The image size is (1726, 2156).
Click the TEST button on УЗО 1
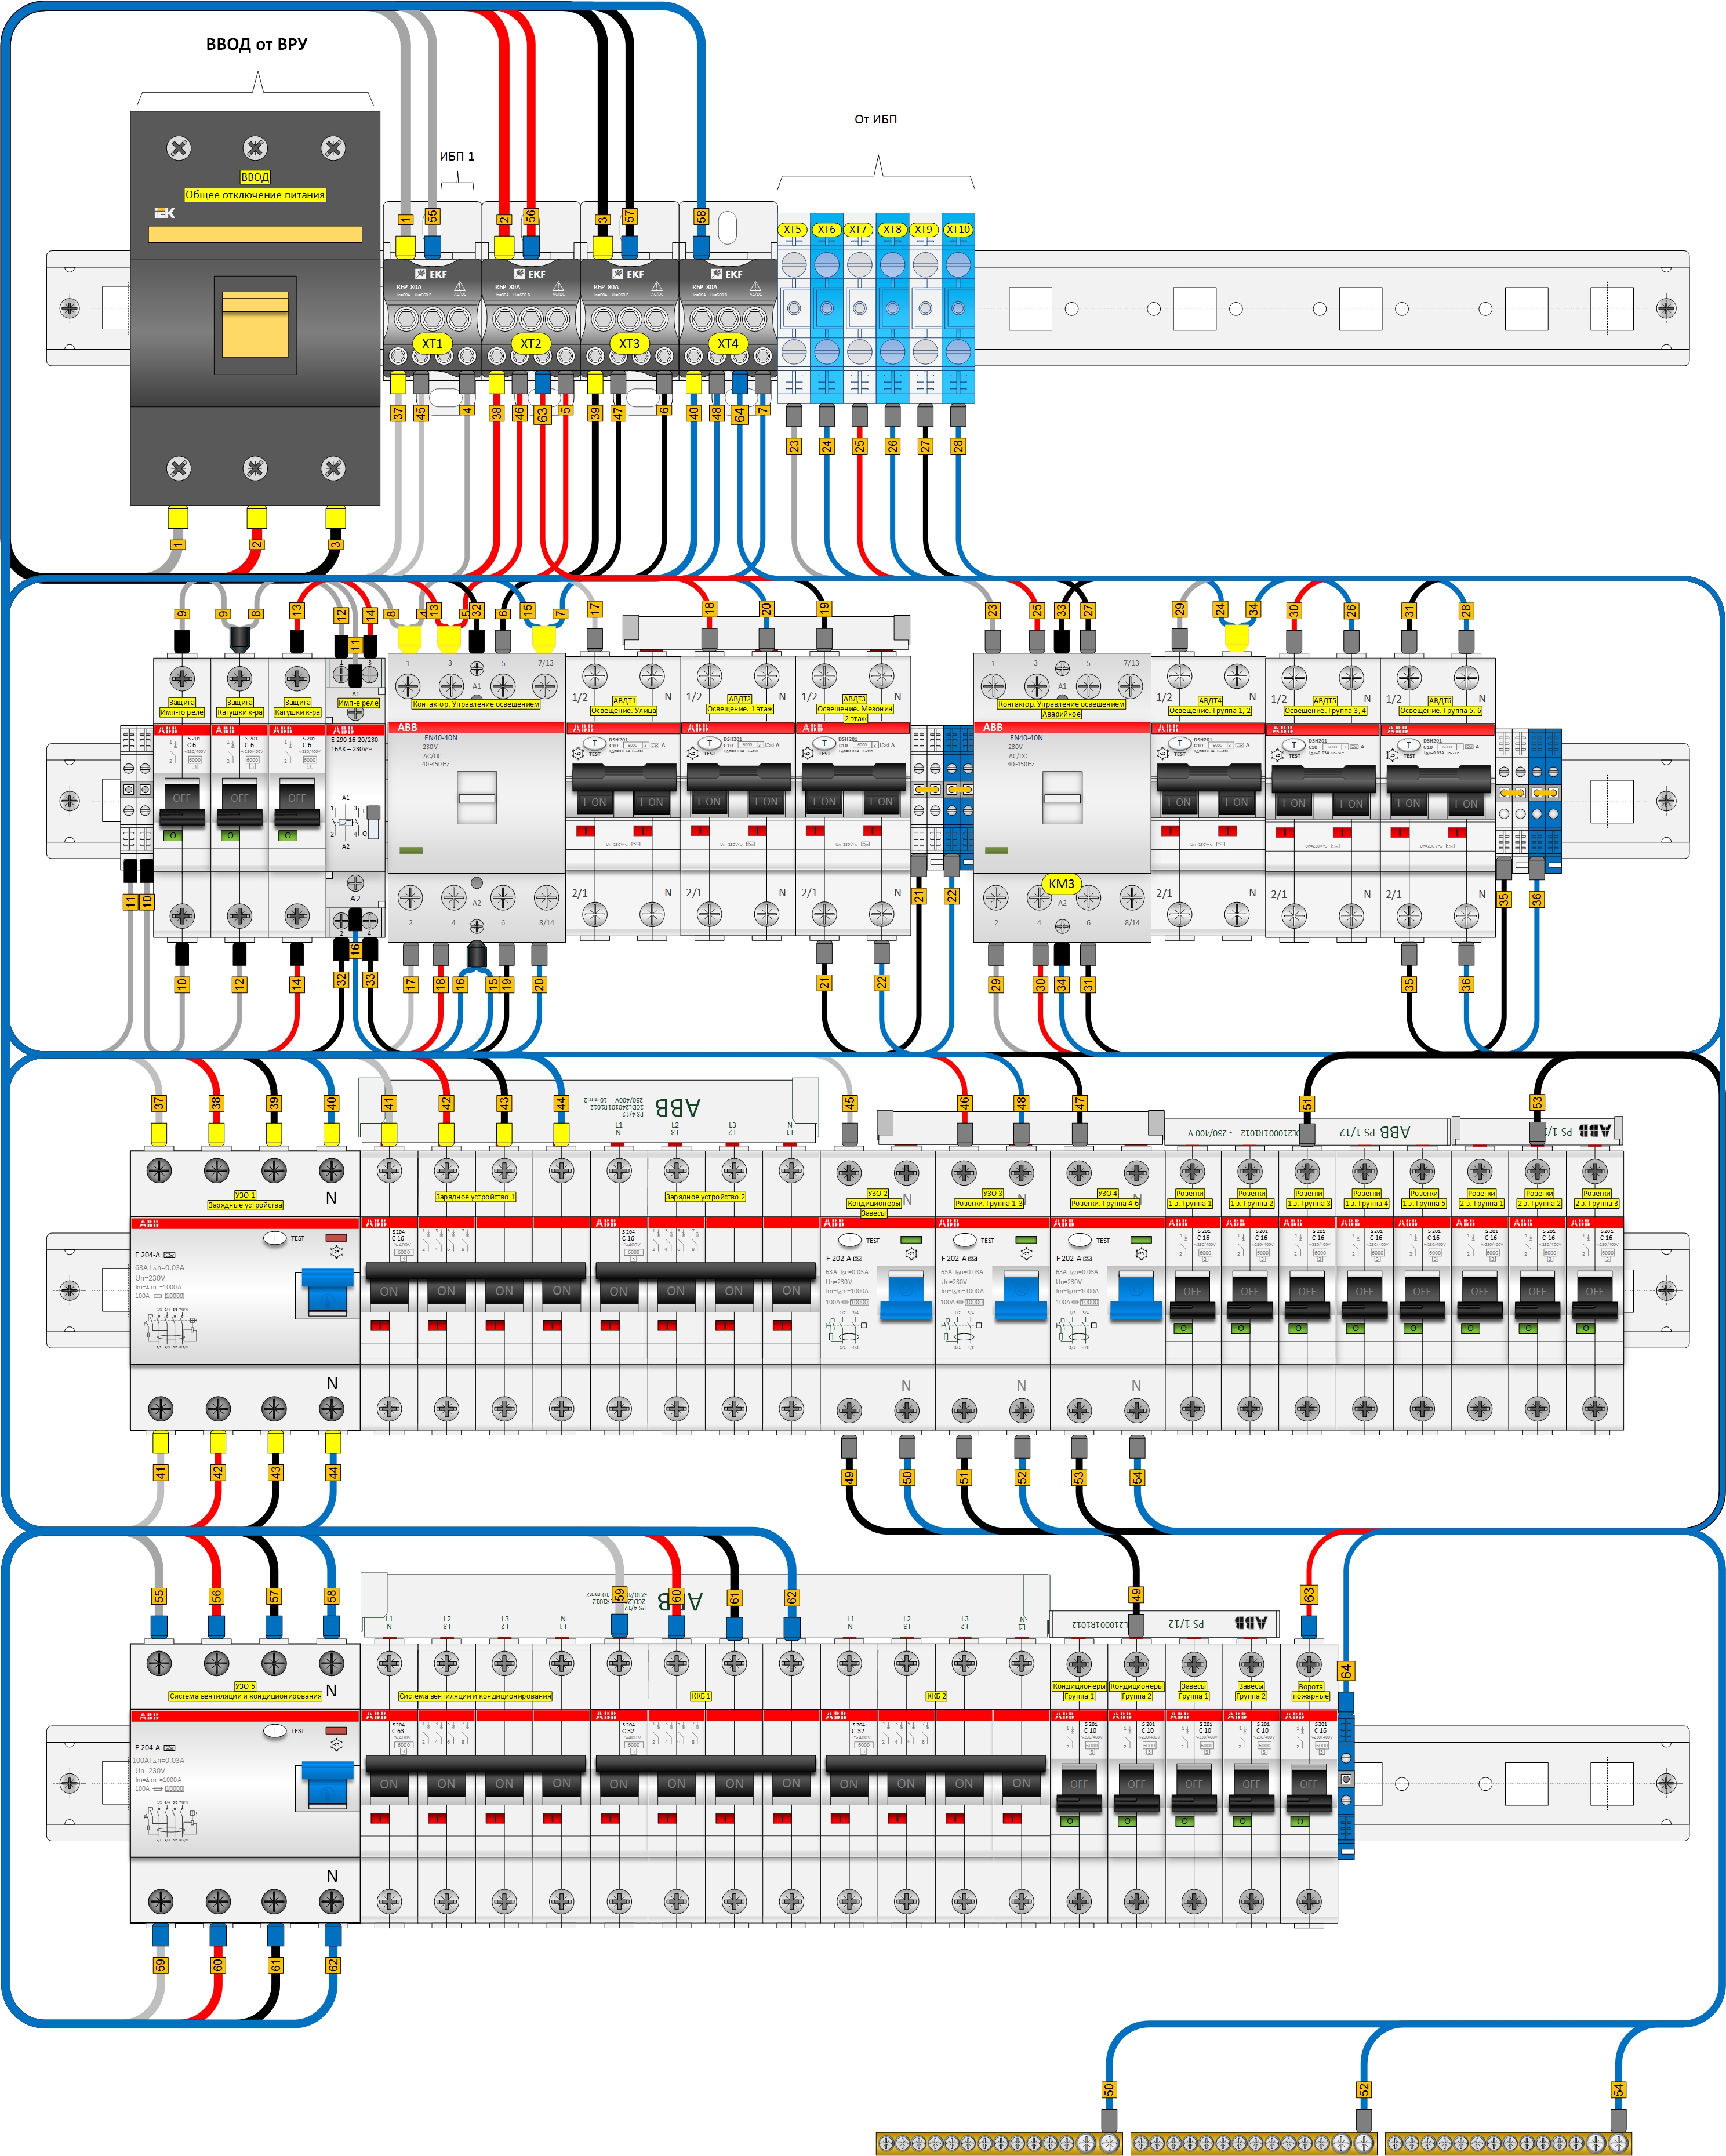(x=275, y=1238)
